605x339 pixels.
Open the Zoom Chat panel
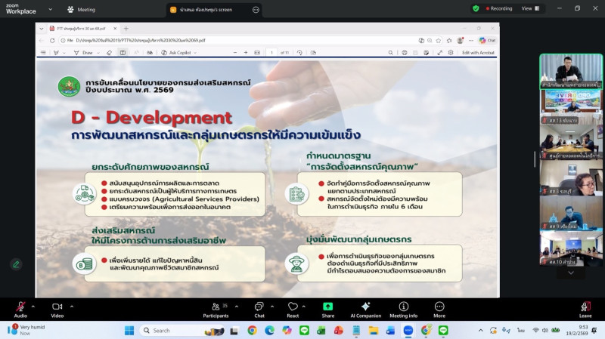pyautogui.click(x=259, y=307)
